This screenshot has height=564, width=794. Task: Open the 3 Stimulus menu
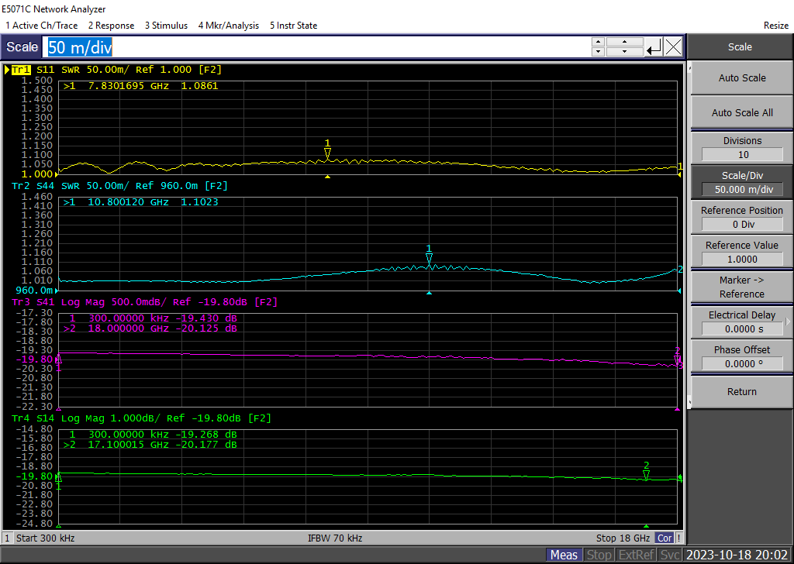click(x=166, y=26)
